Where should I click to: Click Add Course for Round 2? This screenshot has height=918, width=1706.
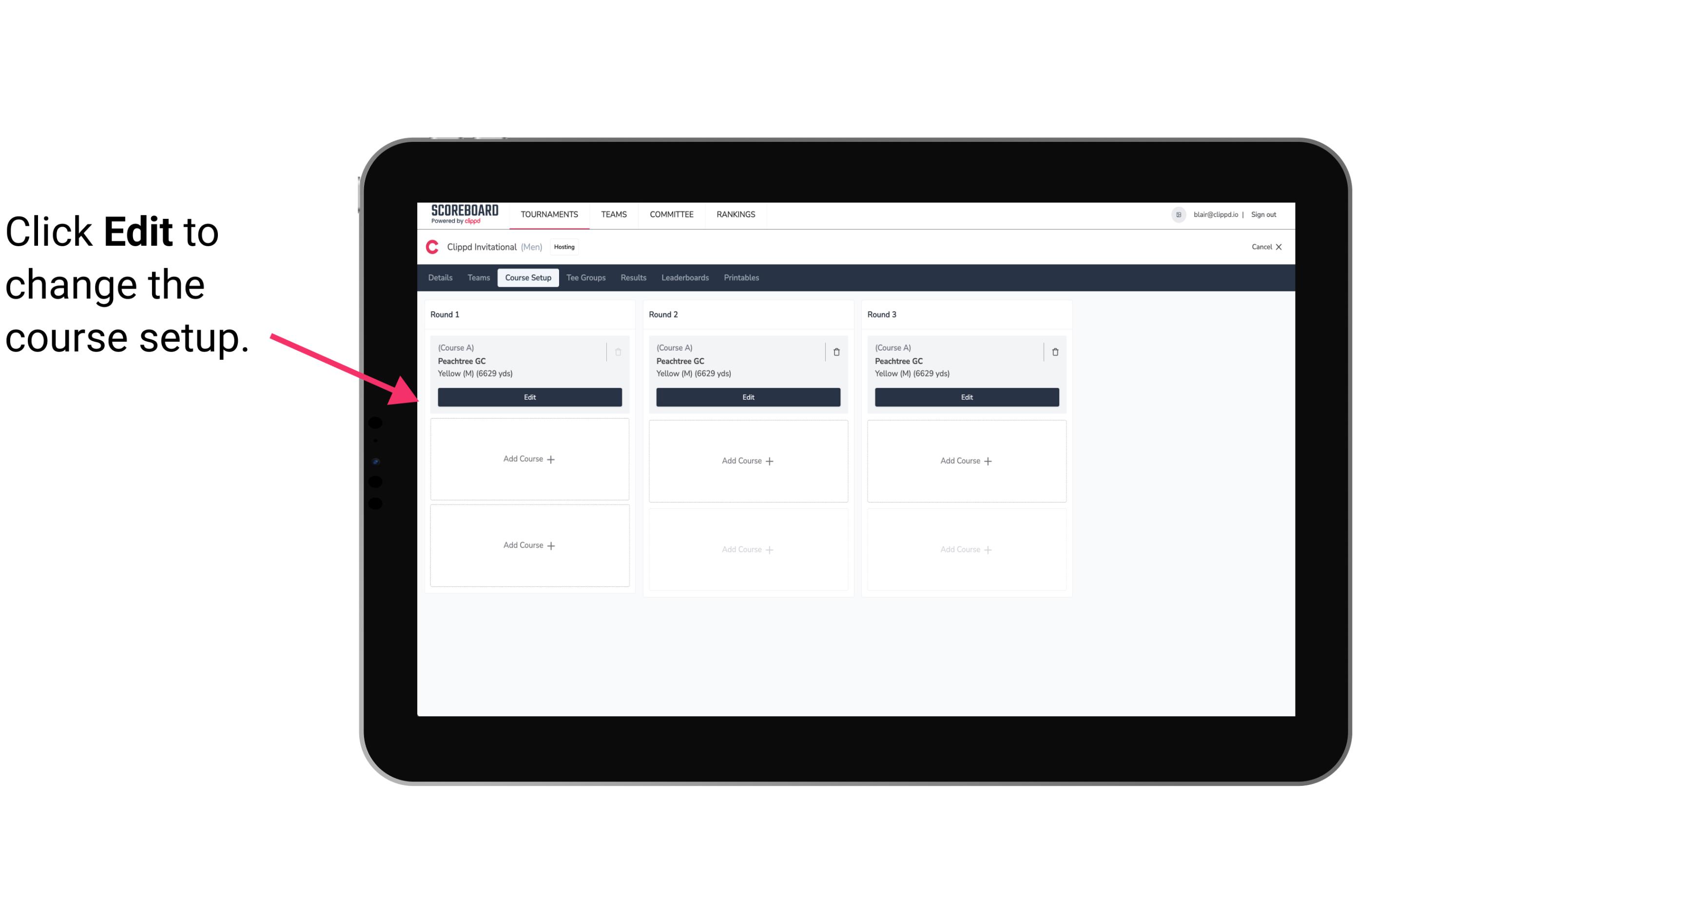[747, 459]
